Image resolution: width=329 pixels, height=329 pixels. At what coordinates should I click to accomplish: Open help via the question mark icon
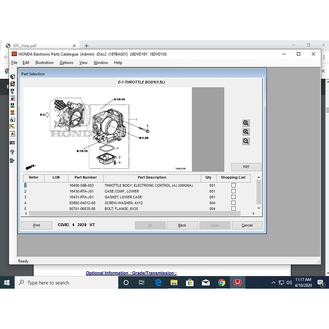tap(12, 152)
